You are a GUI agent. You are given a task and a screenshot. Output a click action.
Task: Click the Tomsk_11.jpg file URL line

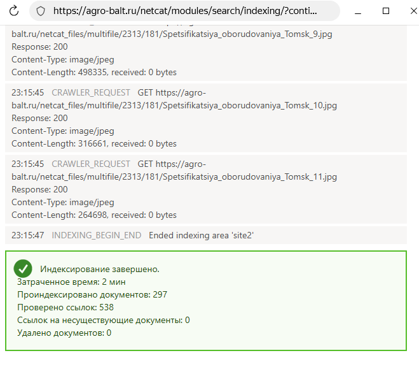(174, 176)
